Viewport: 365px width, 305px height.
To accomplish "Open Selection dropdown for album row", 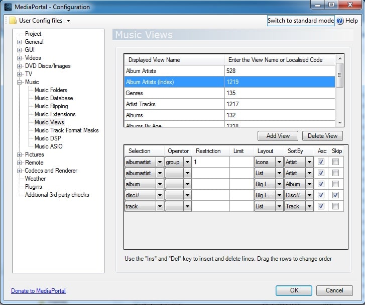I will click(160, 184).
